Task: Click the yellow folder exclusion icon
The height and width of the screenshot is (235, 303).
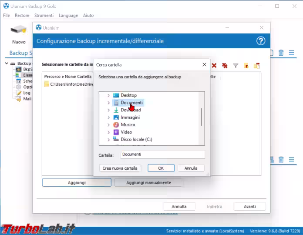Action: (x=246, y=65)
